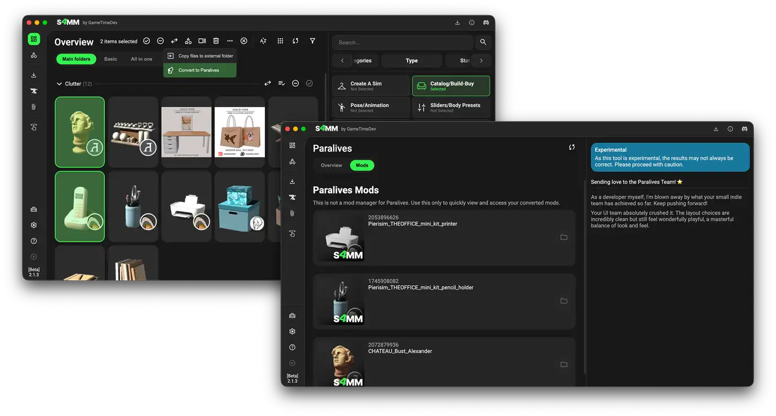This screenshot has width=776, height=416.
Task: Select the blue storage box thumbnail
Action: click(x=240, y=207)
